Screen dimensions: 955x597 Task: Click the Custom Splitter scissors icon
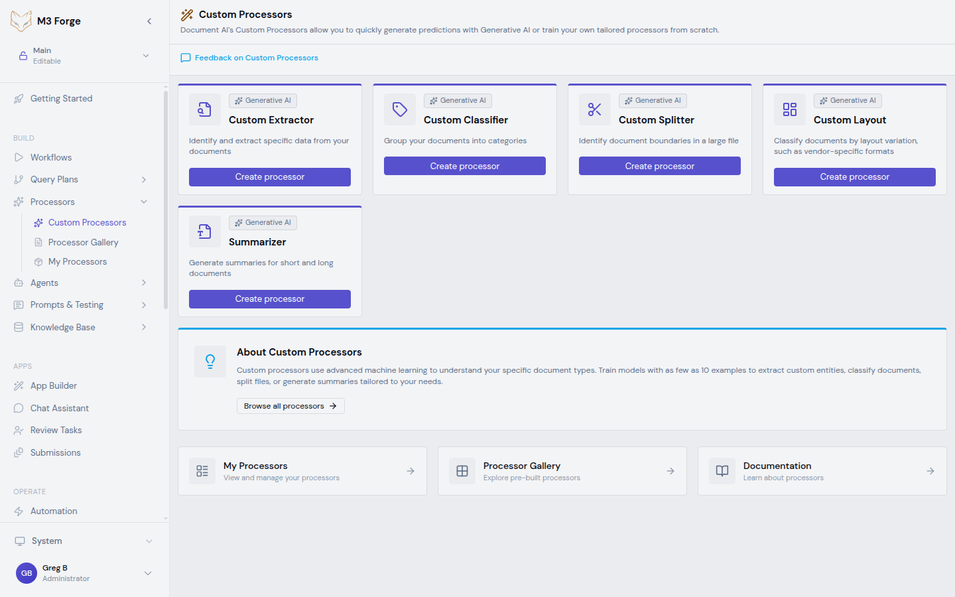[x=594, y=109]
